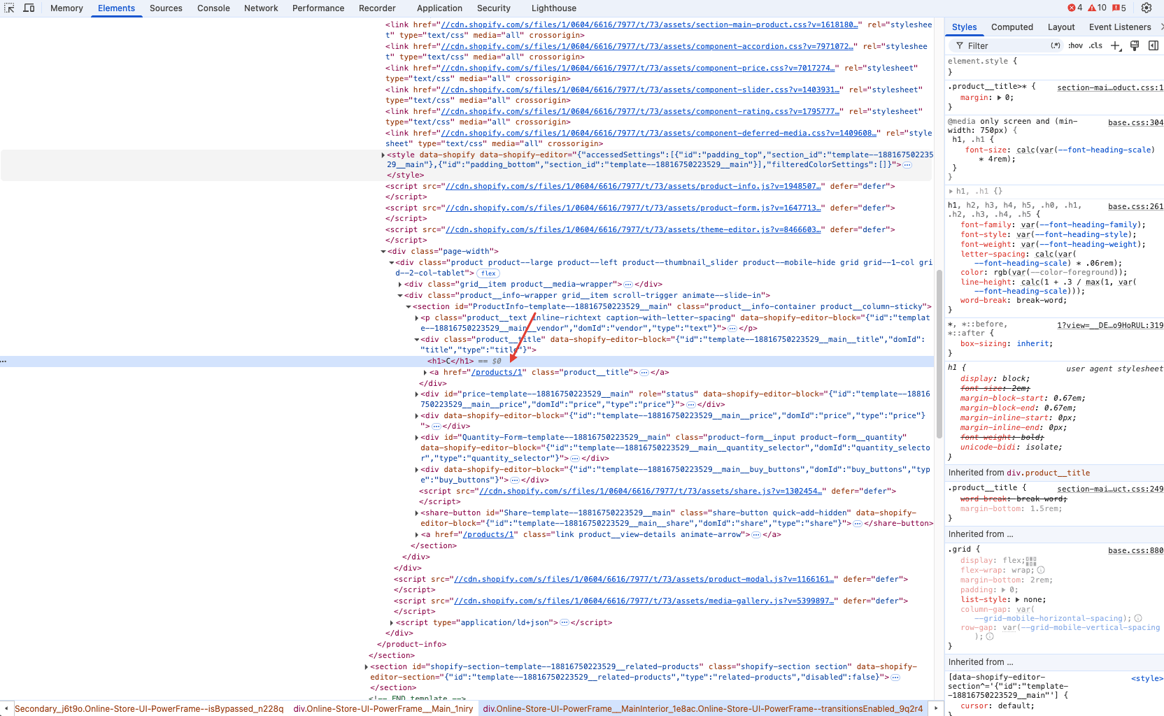1164x716 pixels.
Task: Collapse the div page-width node
Action: point(383,252)
